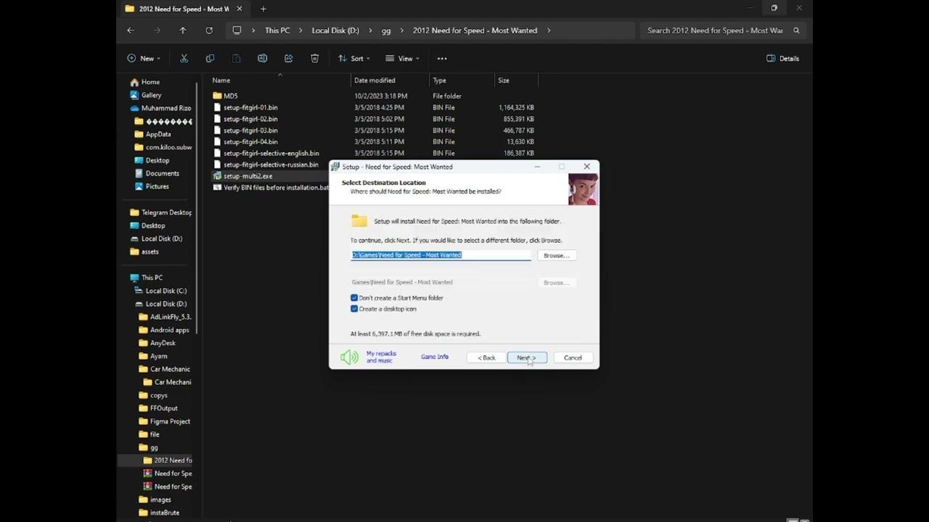
Task: Expand chevron after gg in breadcrumb
Action: tap(401, 30)
